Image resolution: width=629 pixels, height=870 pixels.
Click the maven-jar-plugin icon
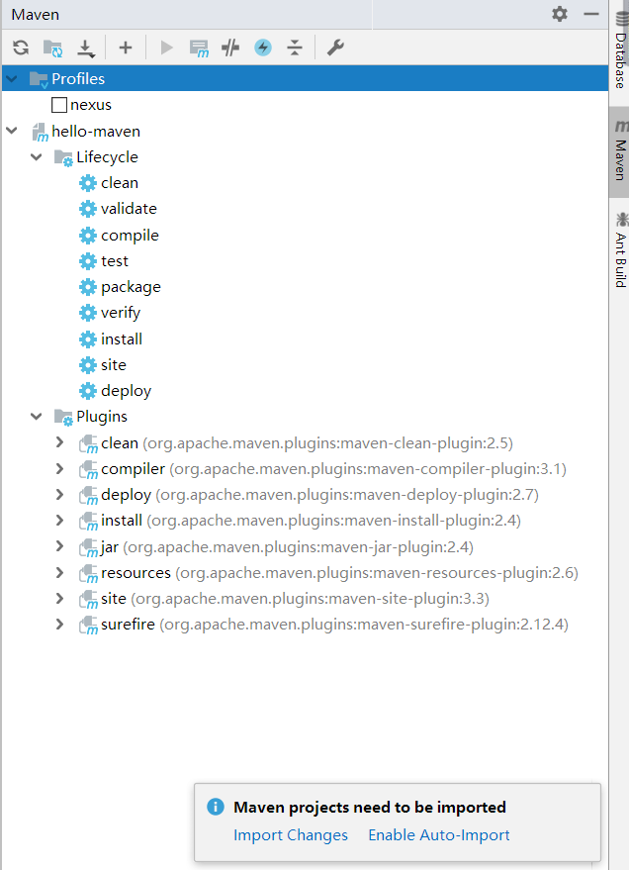coord(88,547)
